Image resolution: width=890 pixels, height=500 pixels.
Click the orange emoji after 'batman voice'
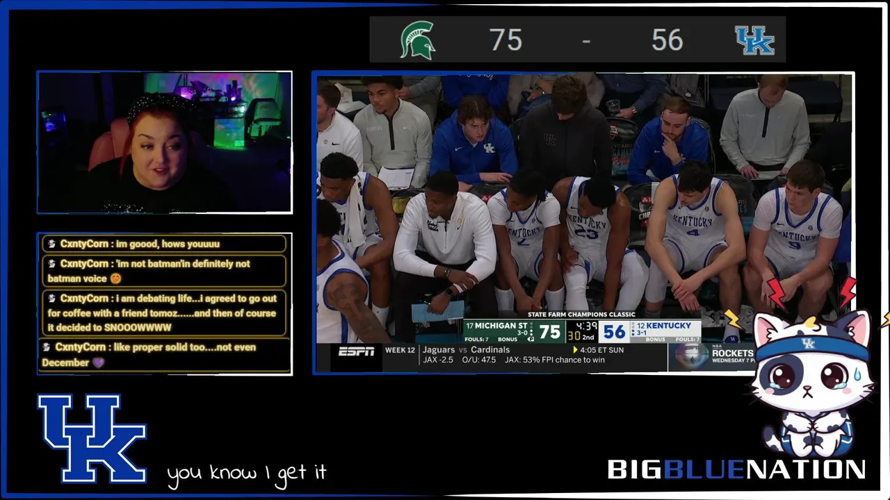115,278
